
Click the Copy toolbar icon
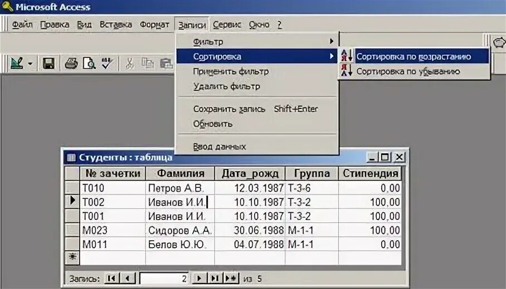point(148,63)
